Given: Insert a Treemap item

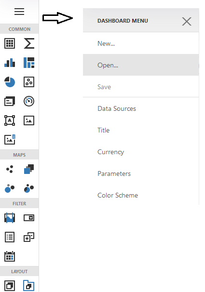Looking at the screenshot, I should [29, 63].
